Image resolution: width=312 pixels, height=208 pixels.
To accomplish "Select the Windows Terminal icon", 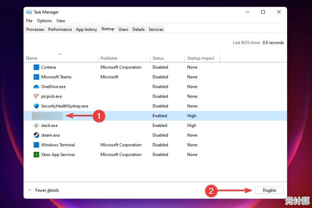I will 36,145.
